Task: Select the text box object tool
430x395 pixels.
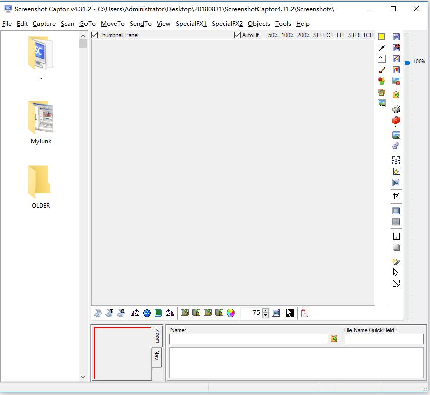Action: click(x=381, y=59)
